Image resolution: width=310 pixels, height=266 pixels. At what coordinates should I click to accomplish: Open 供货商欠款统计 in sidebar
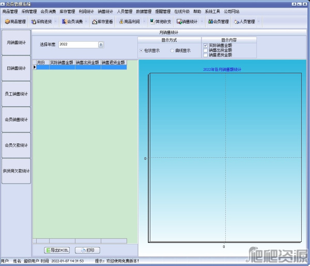(x=16, y=171)
